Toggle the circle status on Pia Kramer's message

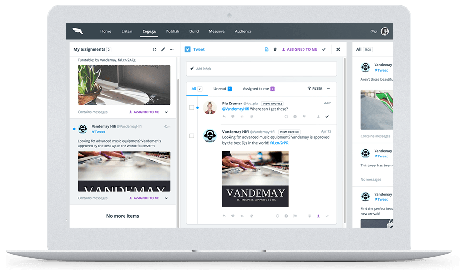pyautogui.click(x=286, y=117)
